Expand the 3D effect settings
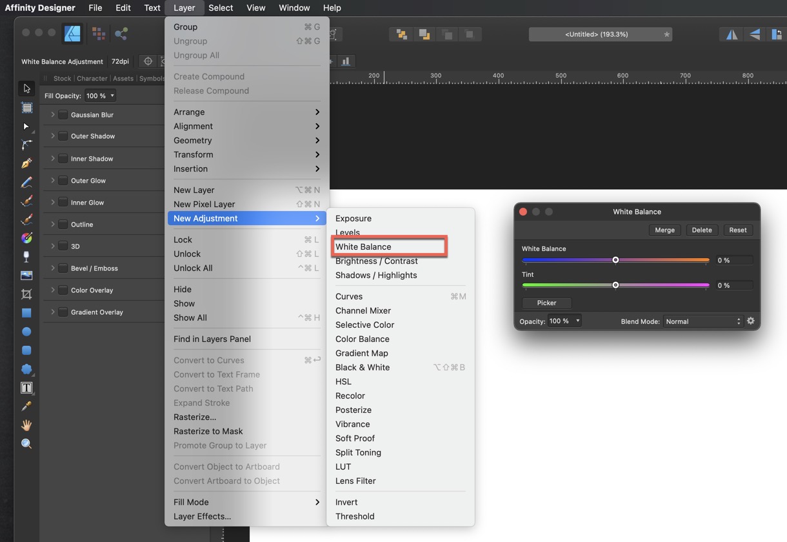The image size is (787, 542). click(53, 246)
